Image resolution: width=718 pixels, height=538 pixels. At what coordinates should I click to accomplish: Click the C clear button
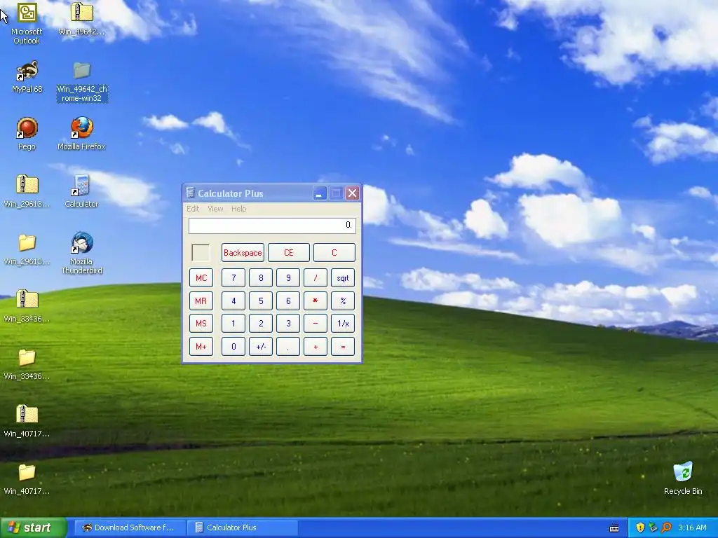click(334, 252)
